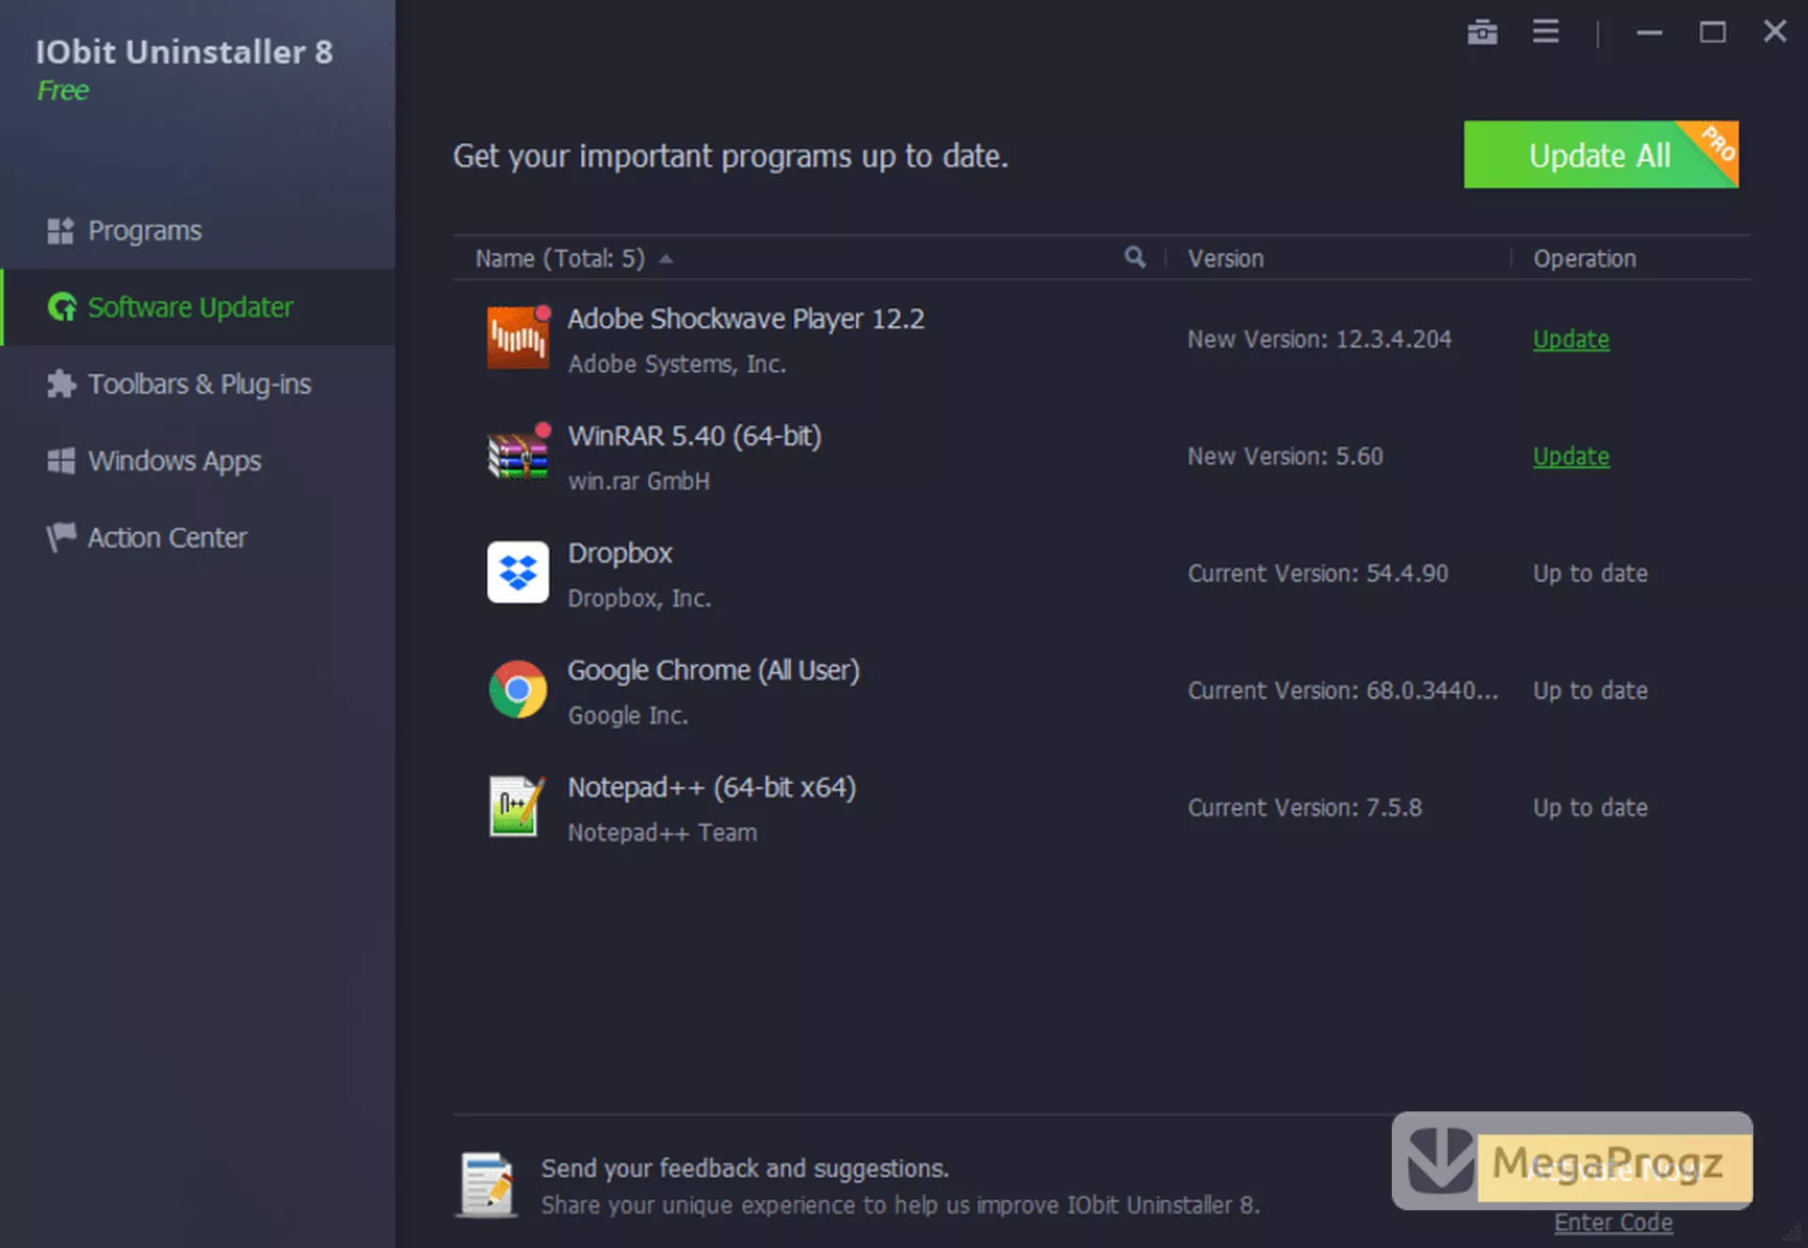The width and height of the screenshot is (1808, 1248).
Task: Update WinRAR to version 5.60
Action: coord(1571,456)
